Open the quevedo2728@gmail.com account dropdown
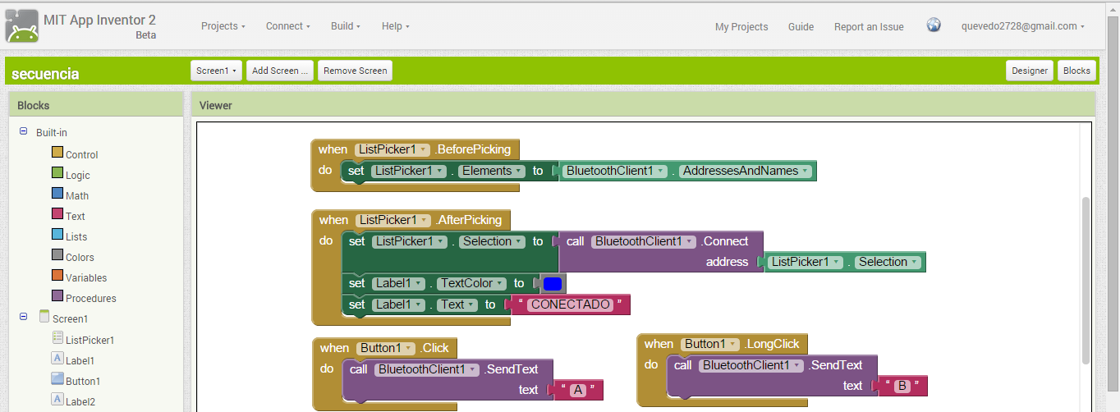 coord(1023,26)
